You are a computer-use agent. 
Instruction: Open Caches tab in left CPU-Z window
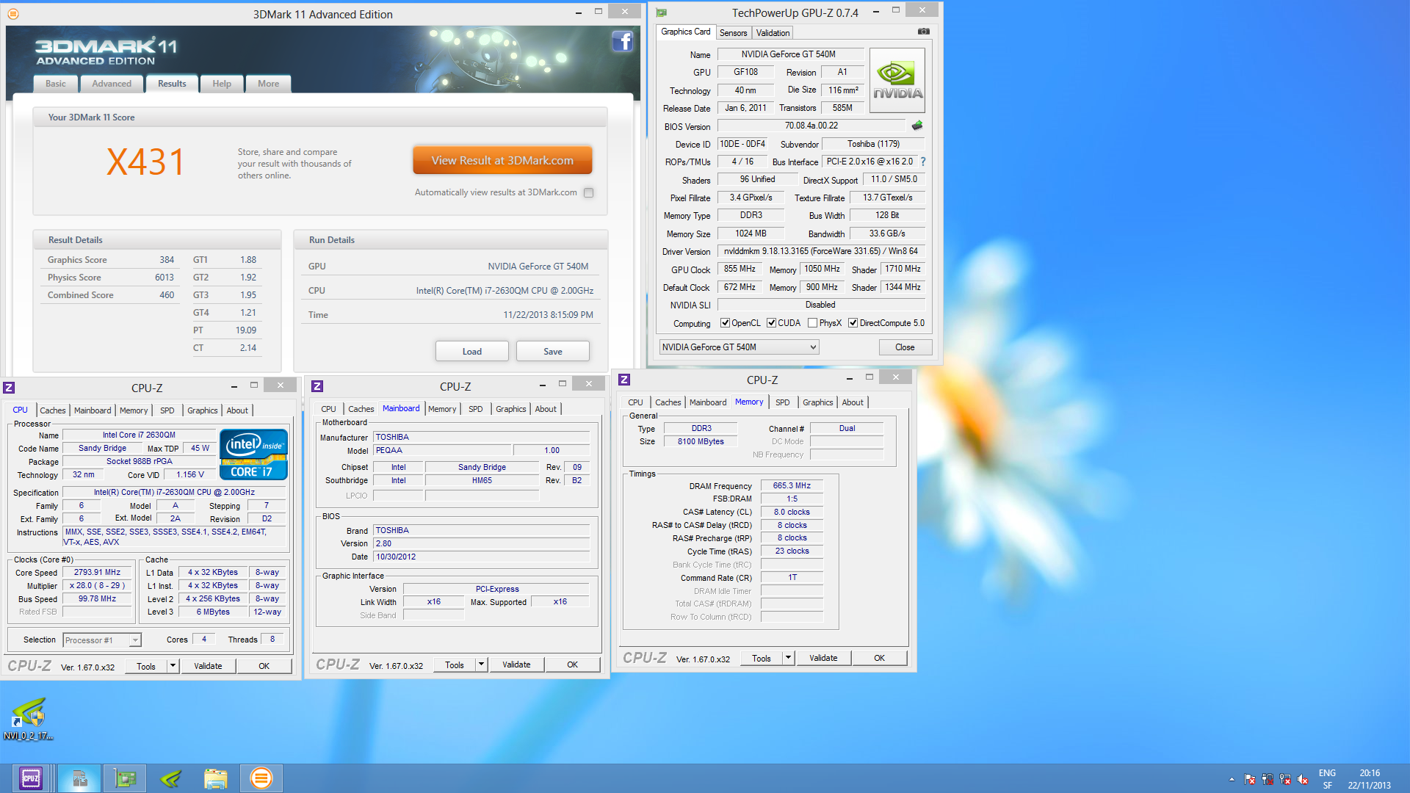(53, 410)
